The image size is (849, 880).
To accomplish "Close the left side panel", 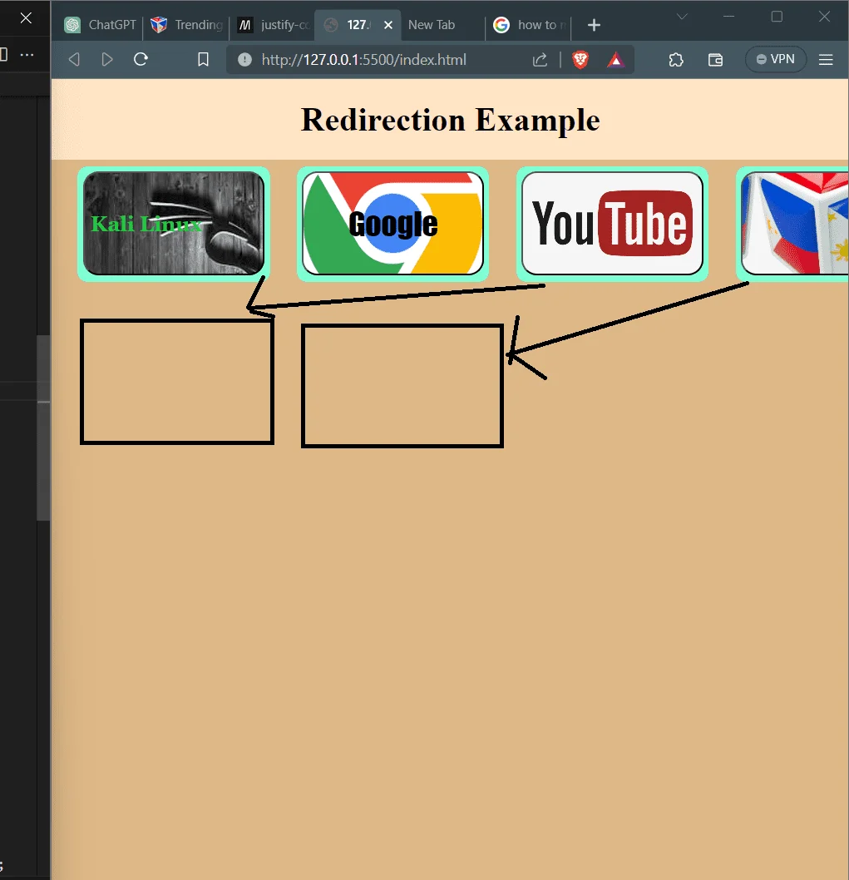I will tap(26, 18).
